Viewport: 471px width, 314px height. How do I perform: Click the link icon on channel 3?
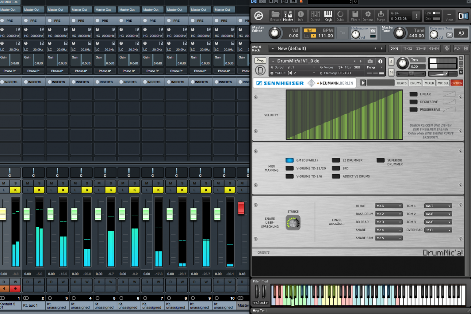pyautogui.click(x=50, y=298)
